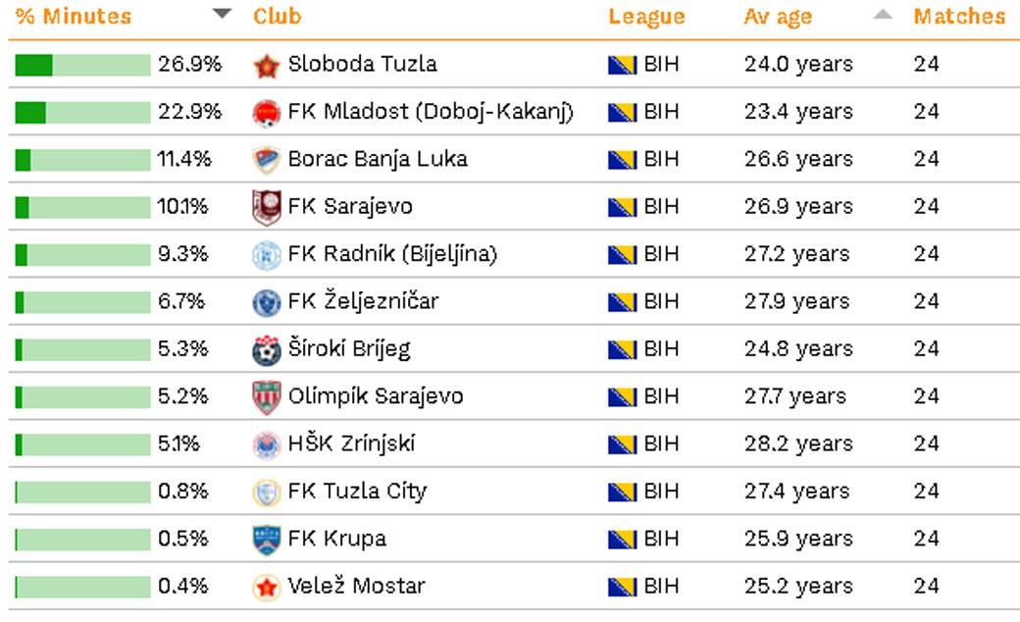1020x622 pixels.
Task: Click the Sloboda Tuzla club crest icon
Action: coord(266,66)
